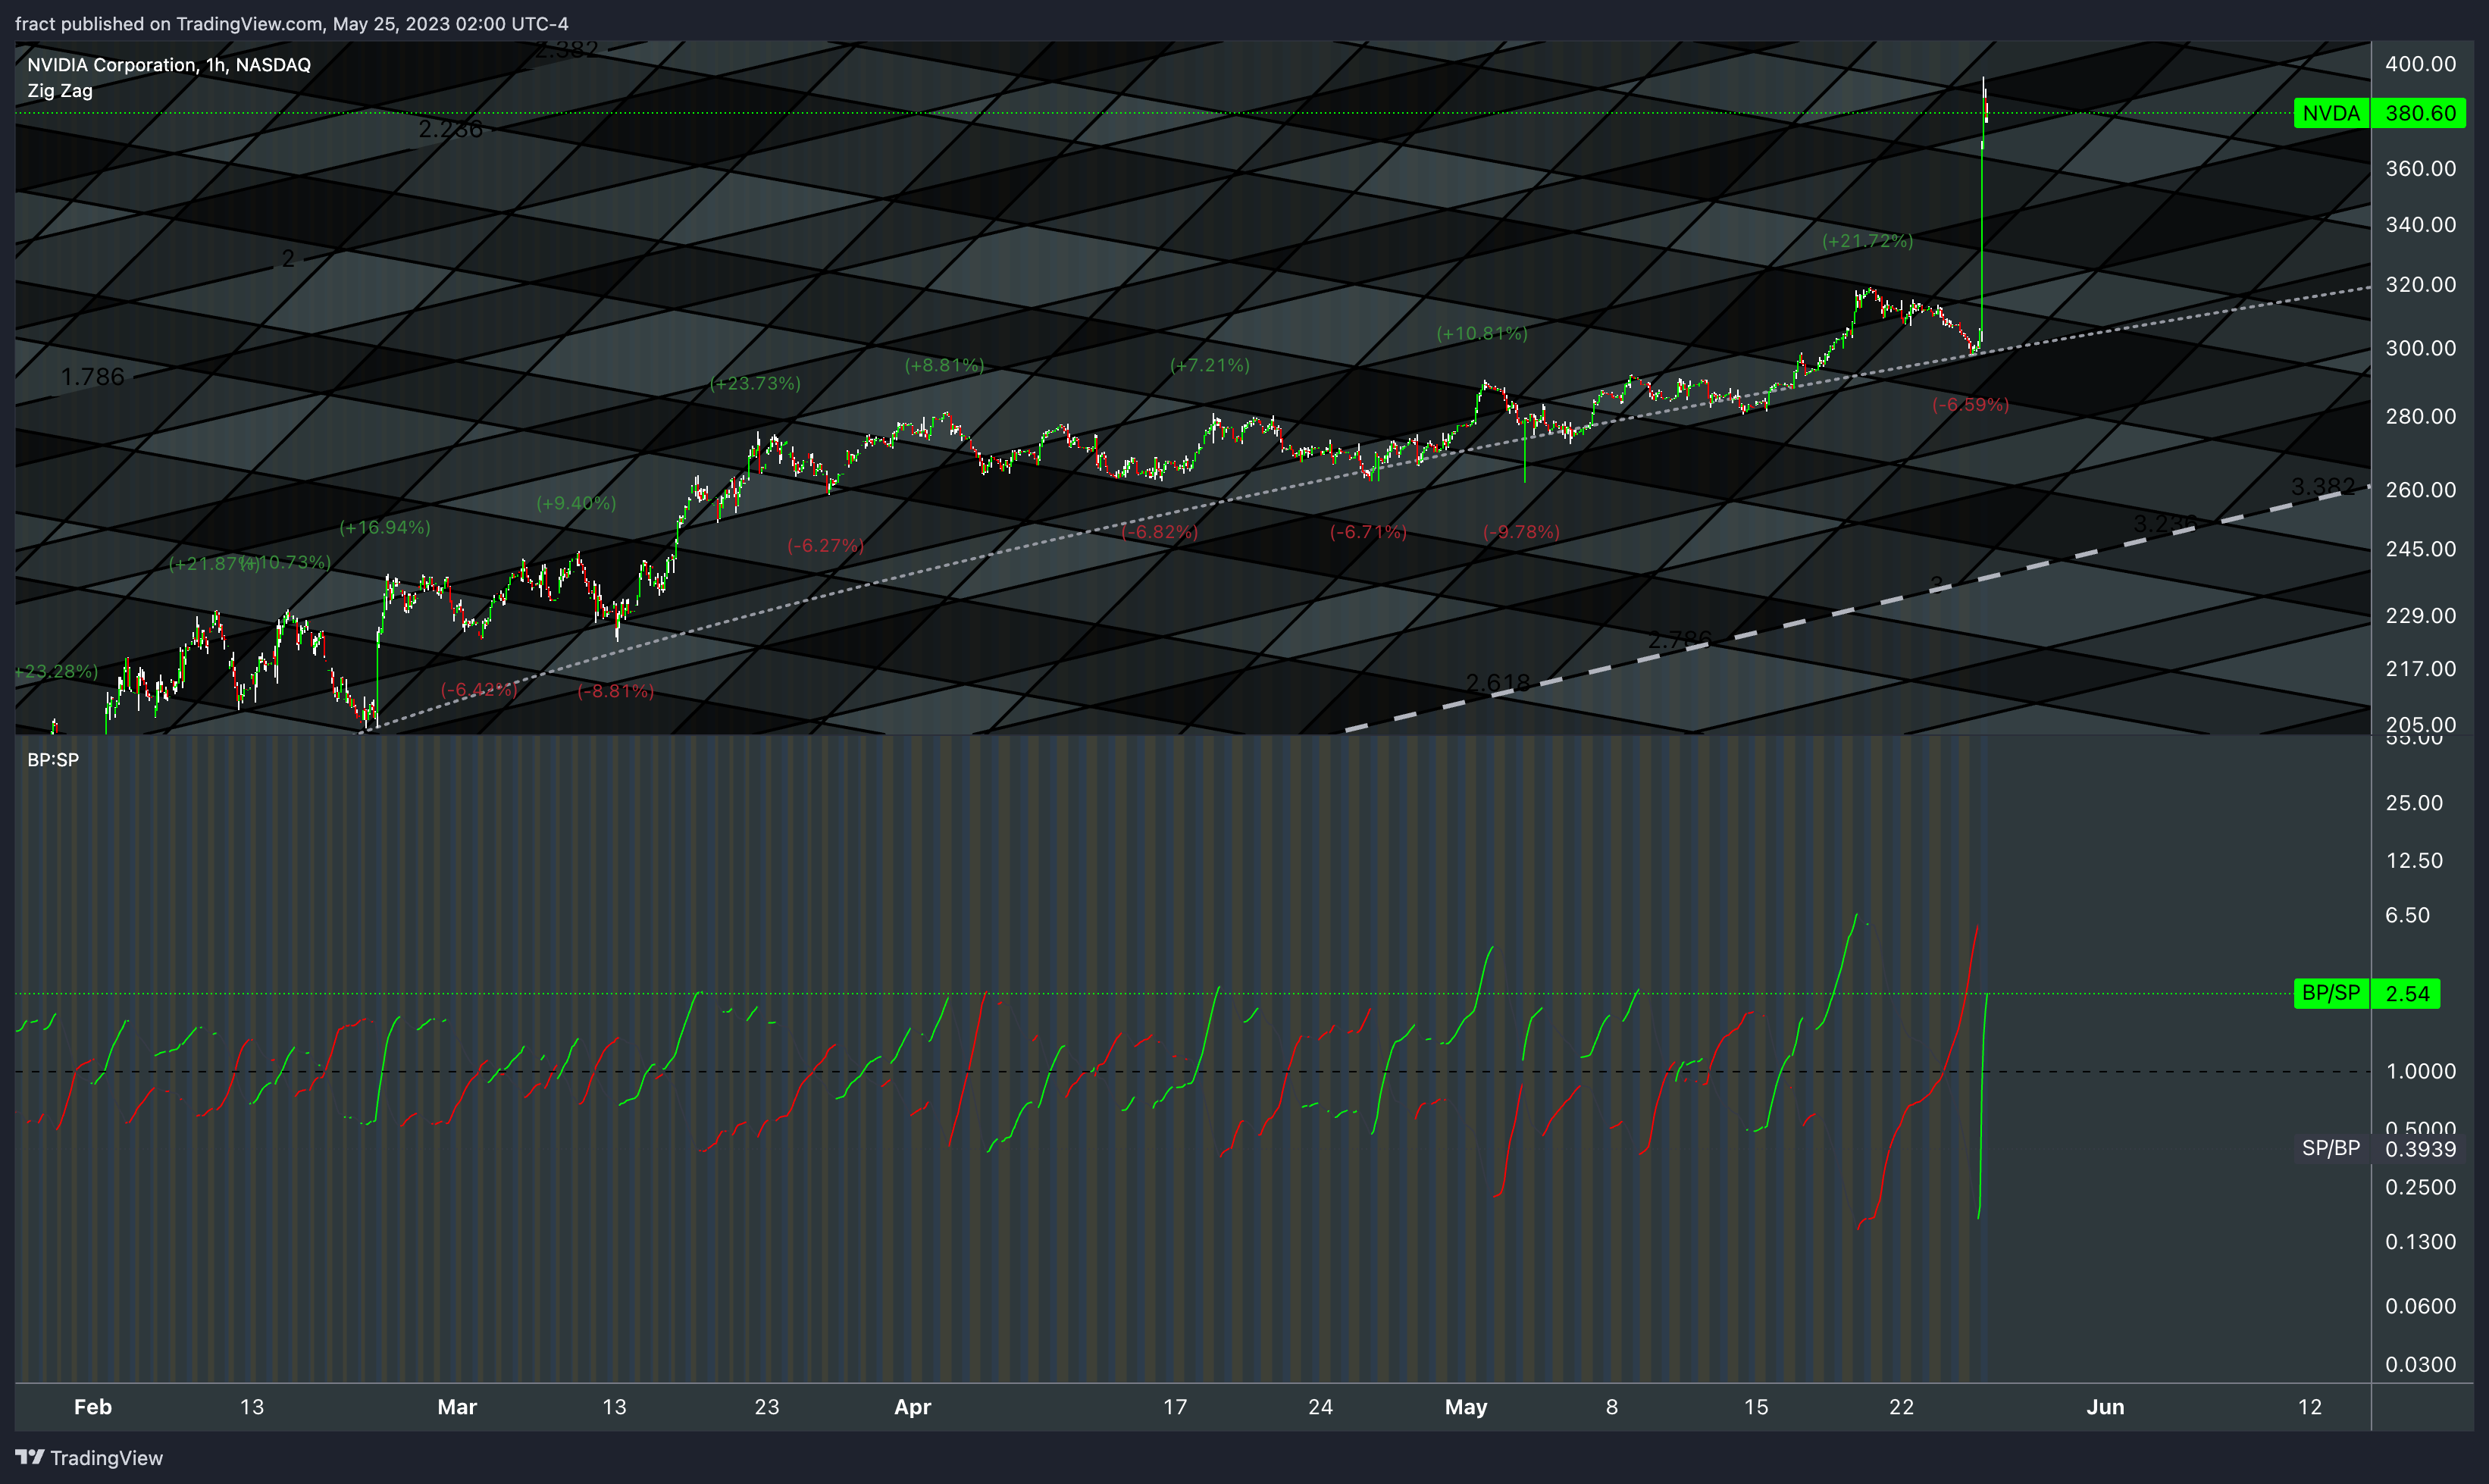Click the Zig Zag indicator label

coord(60,91)
